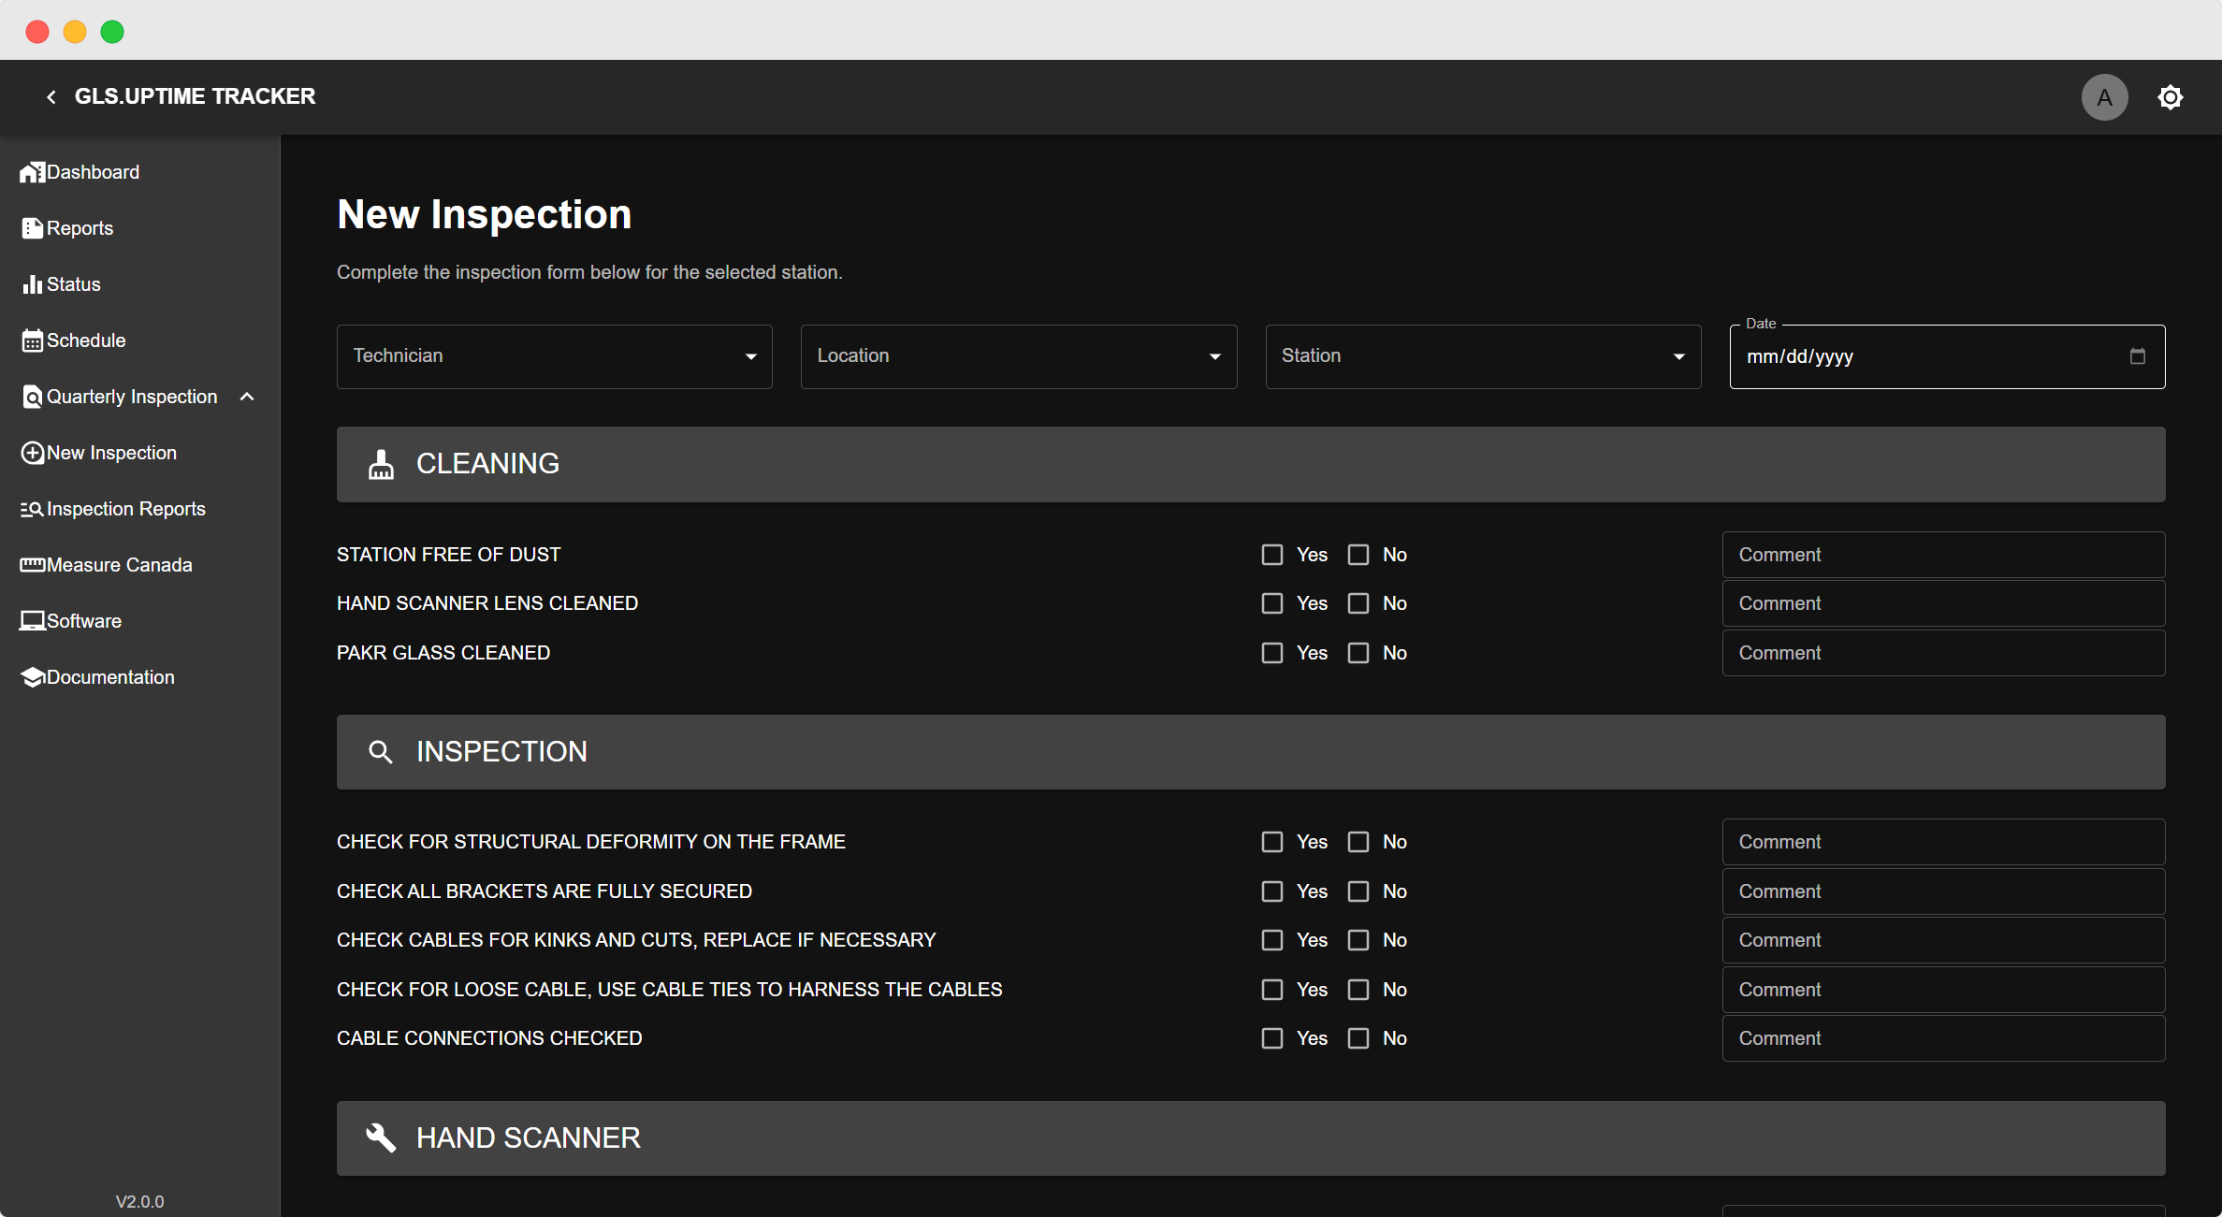The height and width of the screenshot is (1217, 2222).
Task: Select New Inspection in the sidebar
Action: coord(112,452)
